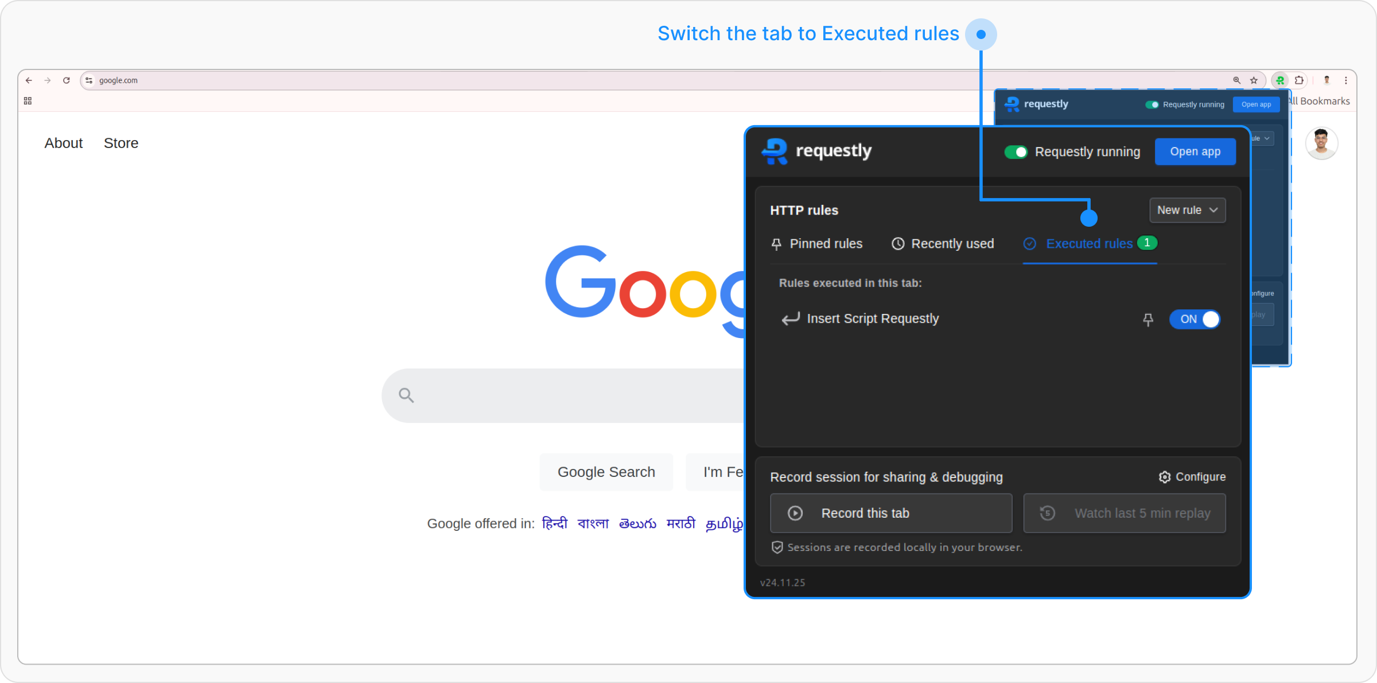Click the Chrome three-dot menu icon
Image resolution: width=1377 pixels, height=683 pixels.
point(1346,80)
